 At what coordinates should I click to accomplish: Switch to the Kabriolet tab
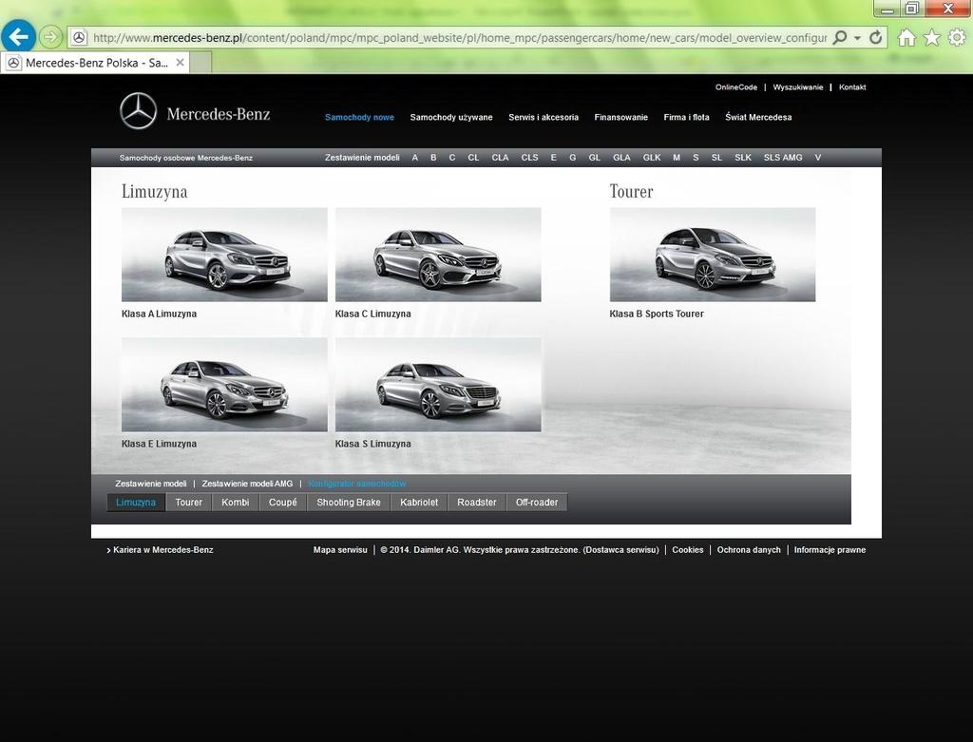pos(419,503)
